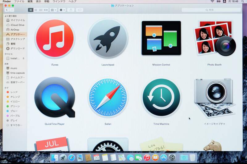This screenshot has height=164, width=247.
Task: Open ダウンロード in the sidebar
Action: [15, 48]
